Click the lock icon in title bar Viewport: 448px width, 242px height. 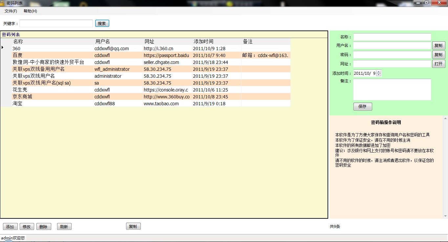pos(3,3)
